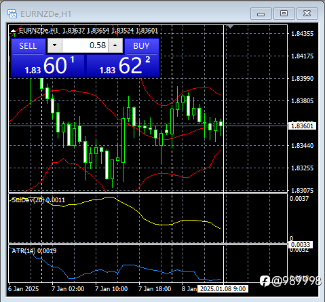This screenshot has width=325, height=302.
Task: Increase lot volume with up arrow
Action: (115, 45)
